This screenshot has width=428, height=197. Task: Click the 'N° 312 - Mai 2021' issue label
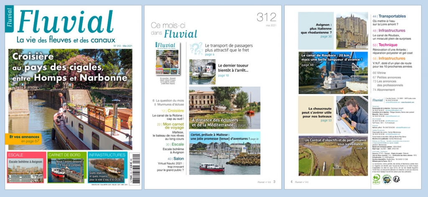(122, 46)
